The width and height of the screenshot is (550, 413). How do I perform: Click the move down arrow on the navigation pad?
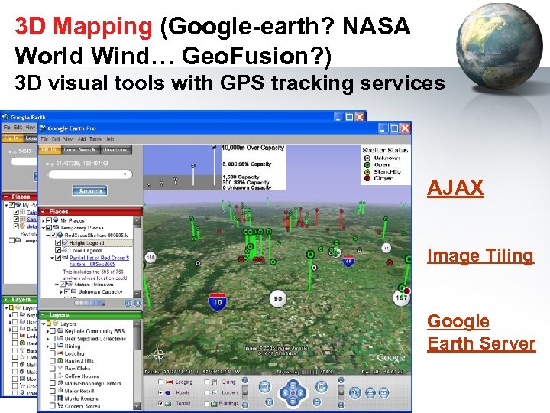(293, 400)
